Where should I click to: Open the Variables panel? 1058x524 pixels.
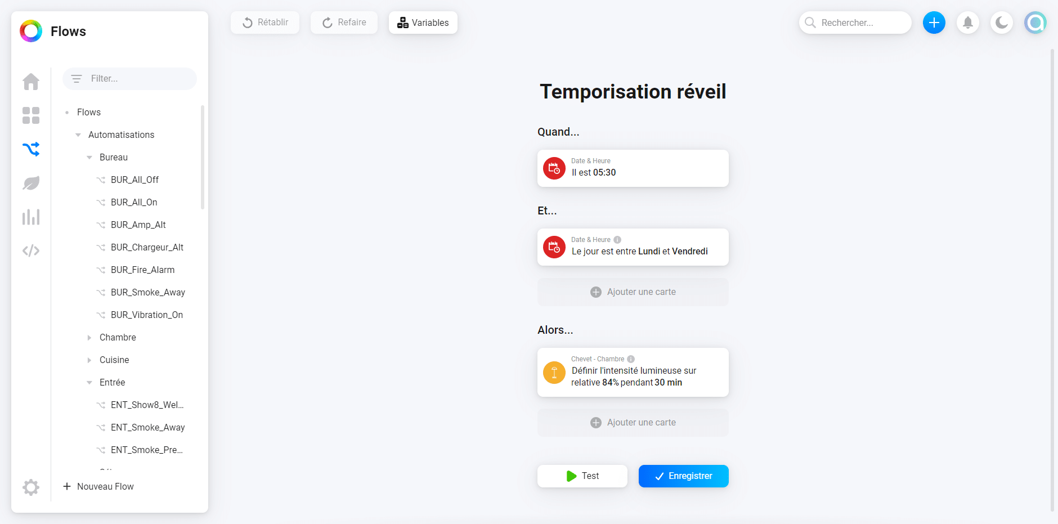click(x=423, y=23)
